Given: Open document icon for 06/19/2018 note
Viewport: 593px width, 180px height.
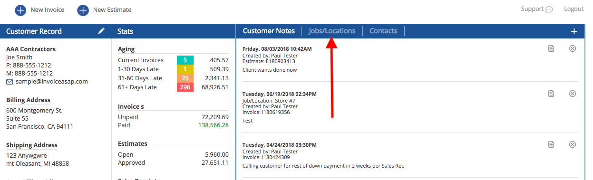Looking at the screenshot, I should (x=551, y=94).
